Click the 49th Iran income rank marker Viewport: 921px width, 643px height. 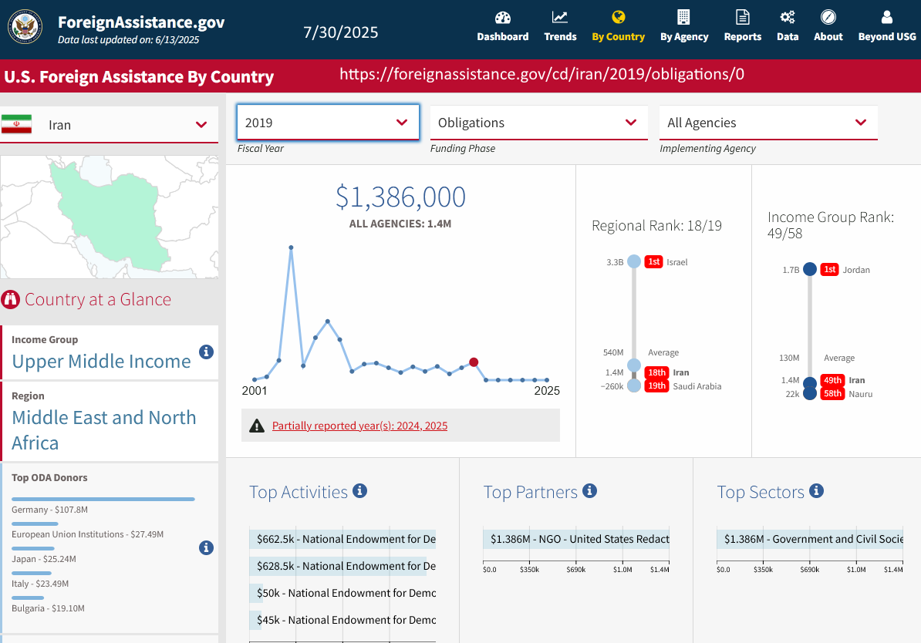coord(832,380)
